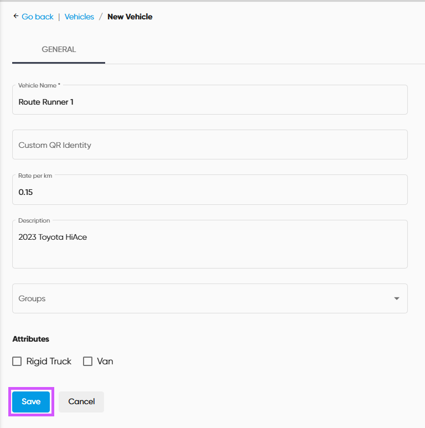Click the back arrow icon
Image resolution: width=425 pixels, height=428 pixels.
coord(15,17)
